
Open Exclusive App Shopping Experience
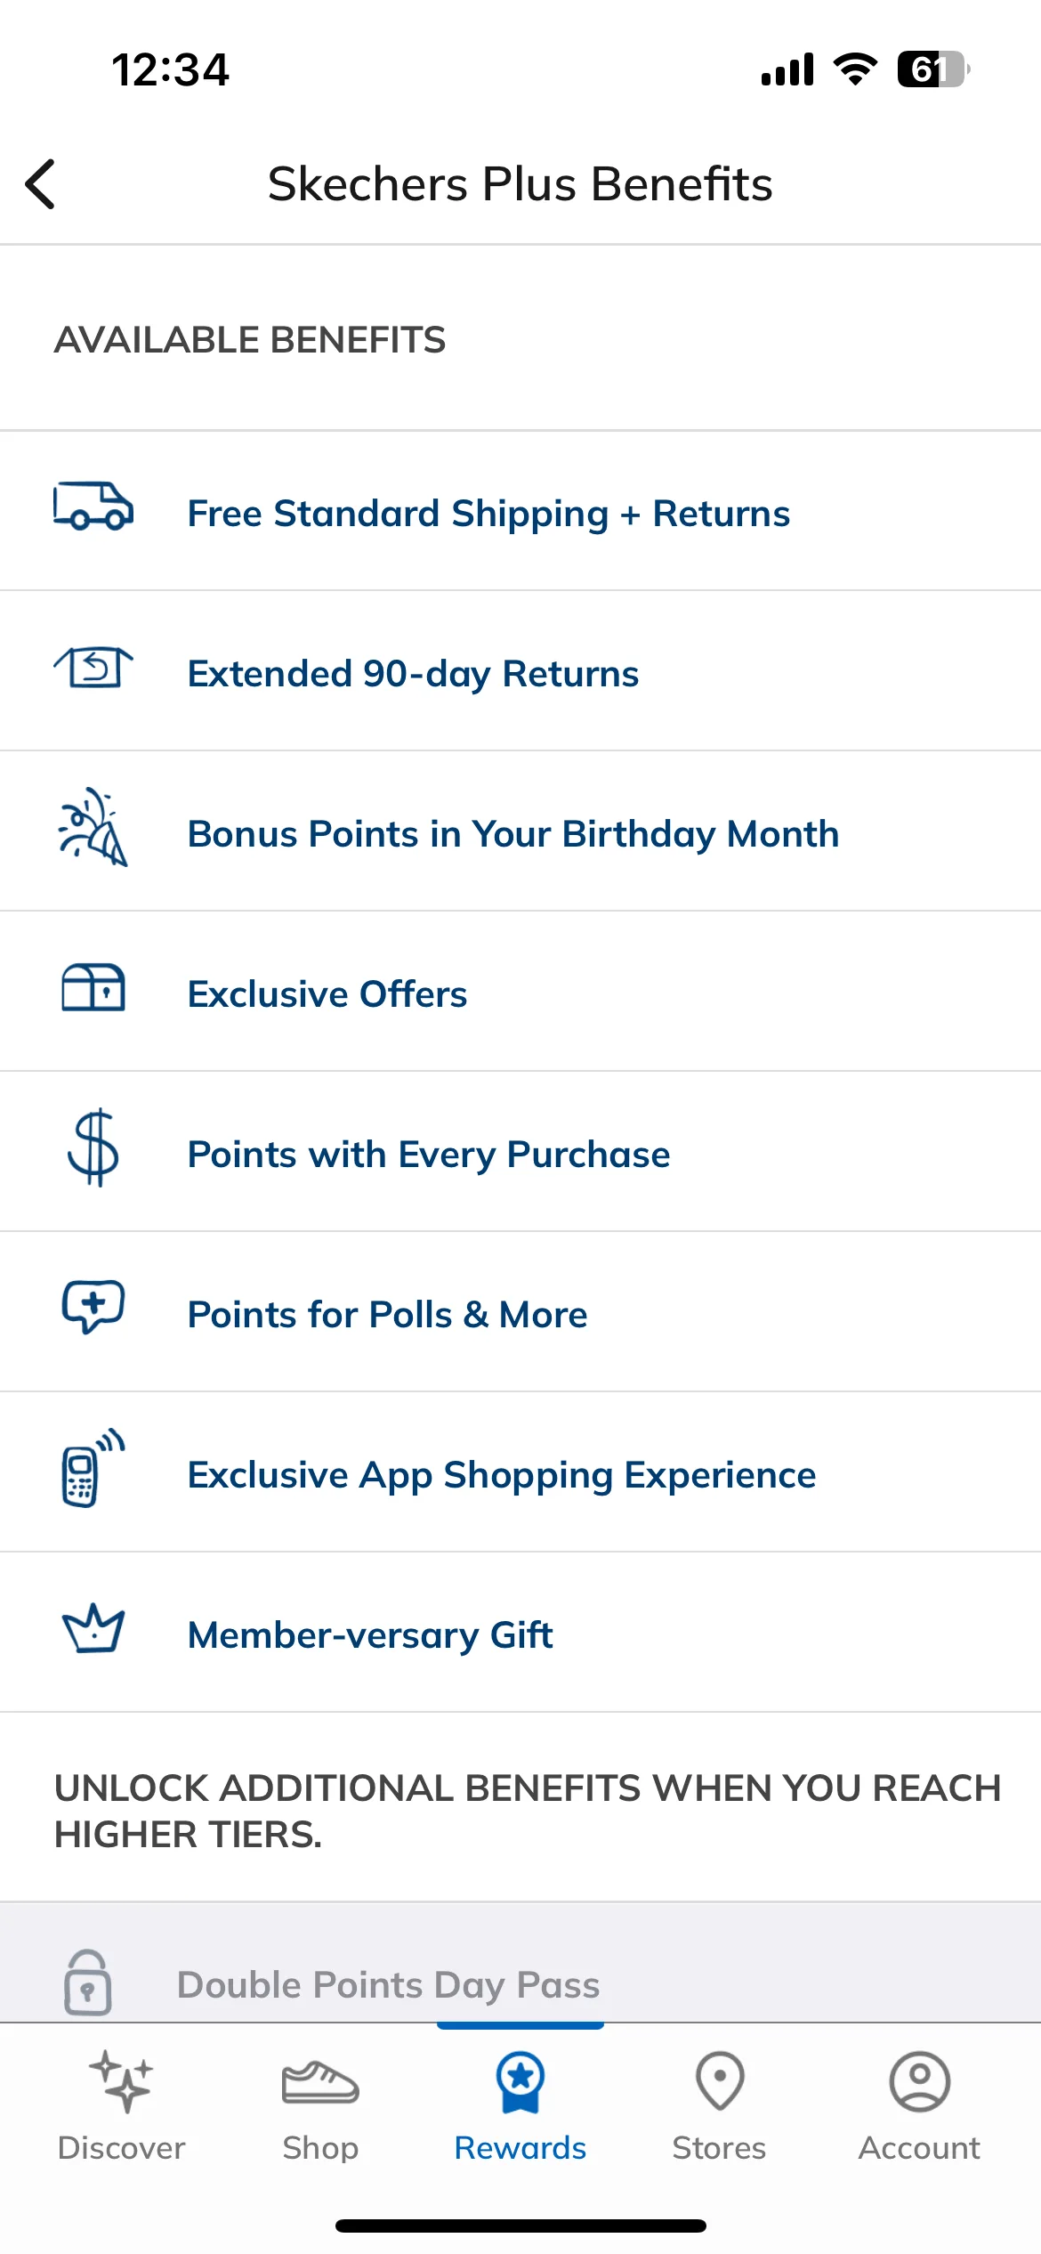[x=520, y=1472]
